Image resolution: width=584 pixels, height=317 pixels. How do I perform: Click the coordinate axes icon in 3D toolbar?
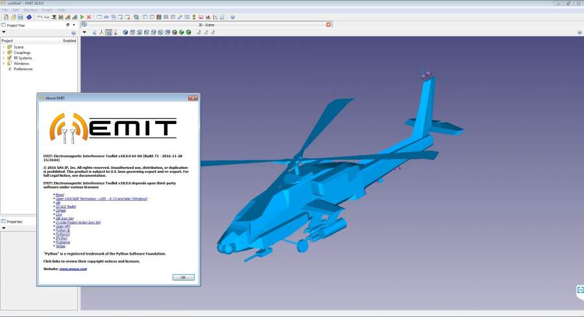pos(101,32)
